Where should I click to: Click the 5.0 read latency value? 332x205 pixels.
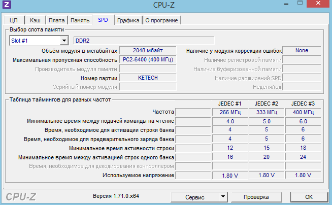267,121
